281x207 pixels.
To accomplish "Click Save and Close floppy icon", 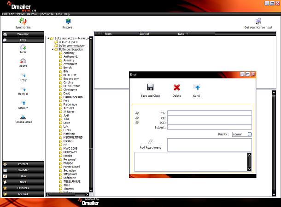I will [x=150, y=87].
